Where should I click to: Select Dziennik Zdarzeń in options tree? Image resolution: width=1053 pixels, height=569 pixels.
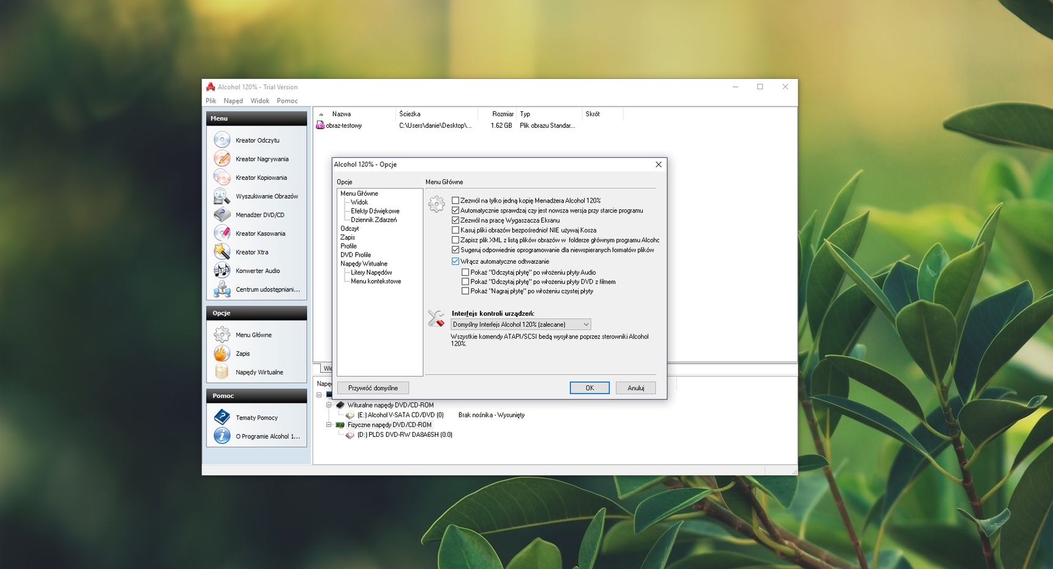[x=374, y=220]
